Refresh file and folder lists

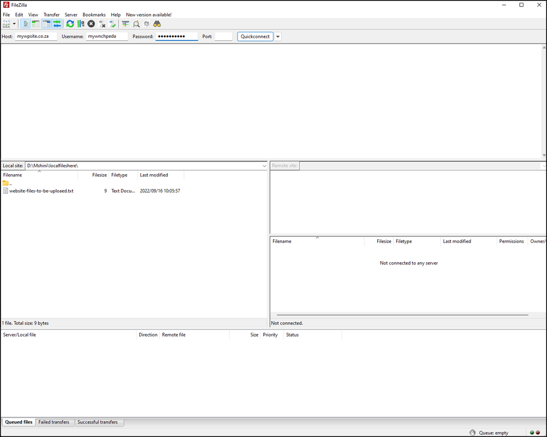pos(70,24)
